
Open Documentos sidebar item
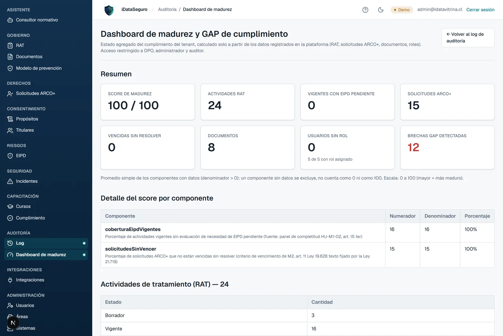(x=46, y=57)
